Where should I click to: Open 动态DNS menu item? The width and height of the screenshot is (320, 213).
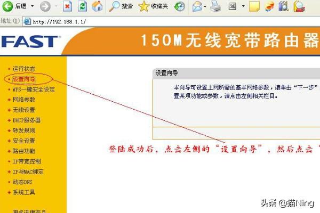[22, 182]
